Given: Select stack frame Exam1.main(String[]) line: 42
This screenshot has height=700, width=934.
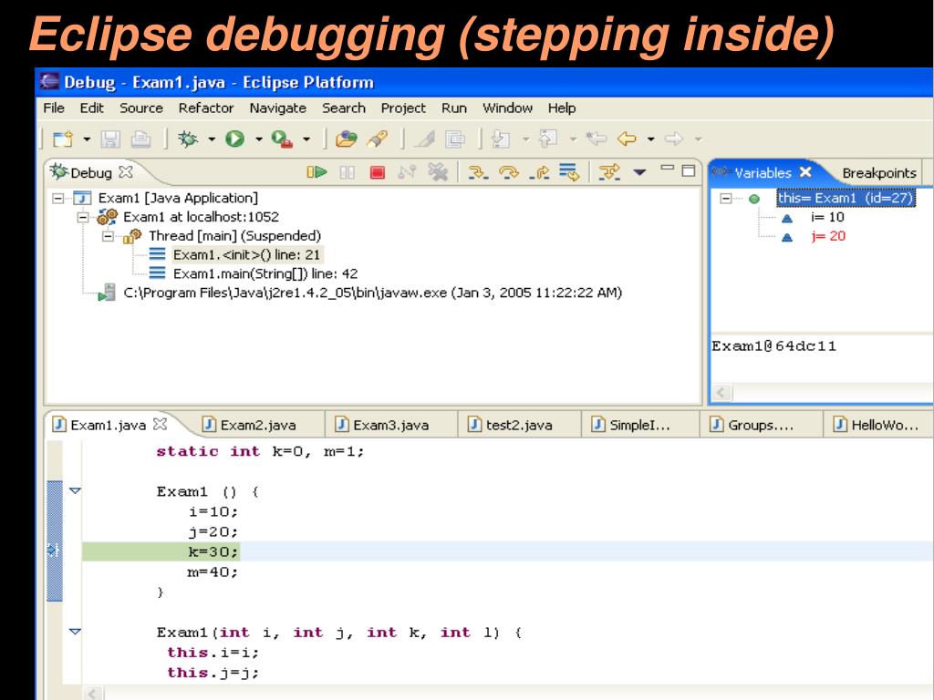Looking at the screenshot, I should (265, 273).
